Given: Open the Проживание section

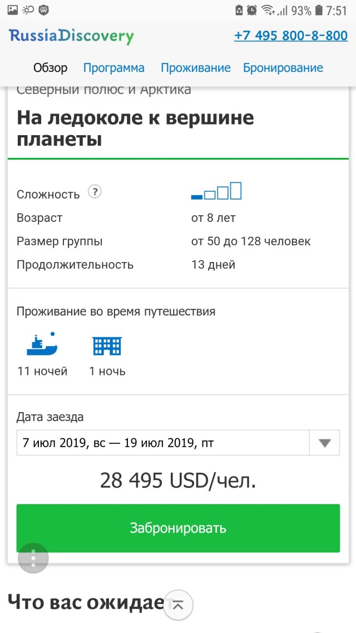Looking at the screenshot, I should click(195, 67).
